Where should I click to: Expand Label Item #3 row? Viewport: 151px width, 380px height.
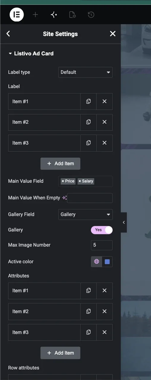tap(44, 143)
